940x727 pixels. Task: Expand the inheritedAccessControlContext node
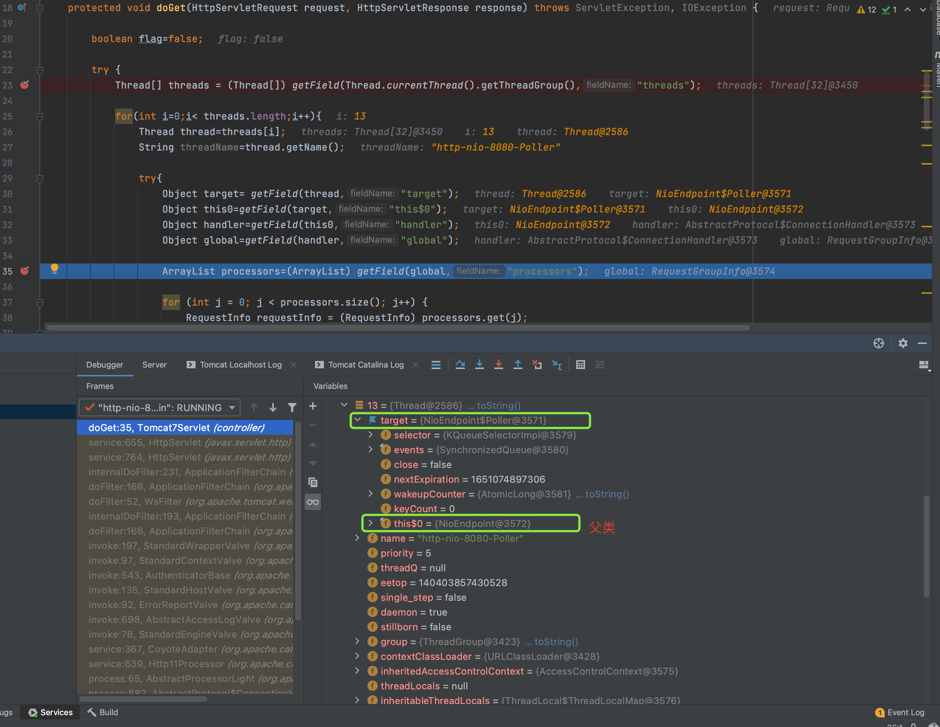pyautogui.click(x=357, y=671)
